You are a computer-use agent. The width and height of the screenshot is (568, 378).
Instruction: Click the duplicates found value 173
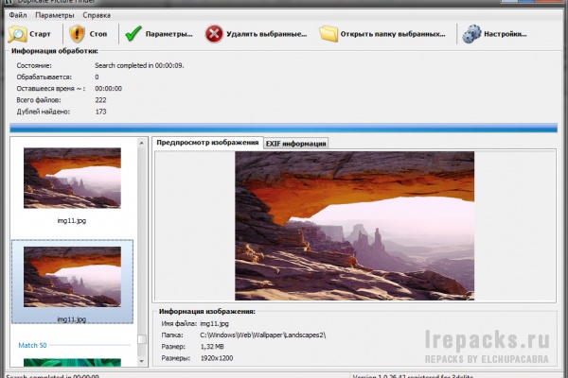coord(100,112)
